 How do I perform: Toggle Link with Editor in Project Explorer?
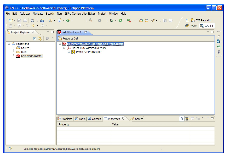click(40, 38)
